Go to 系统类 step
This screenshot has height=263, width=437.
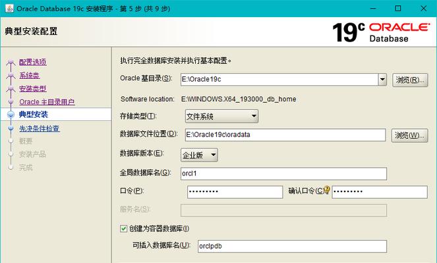30,75
